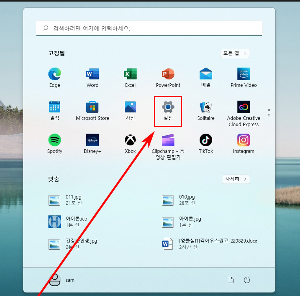This screenshot has height=296, width=300.
Task: Launch PowerPoint from pinned apps
Action: pos(168,77)
